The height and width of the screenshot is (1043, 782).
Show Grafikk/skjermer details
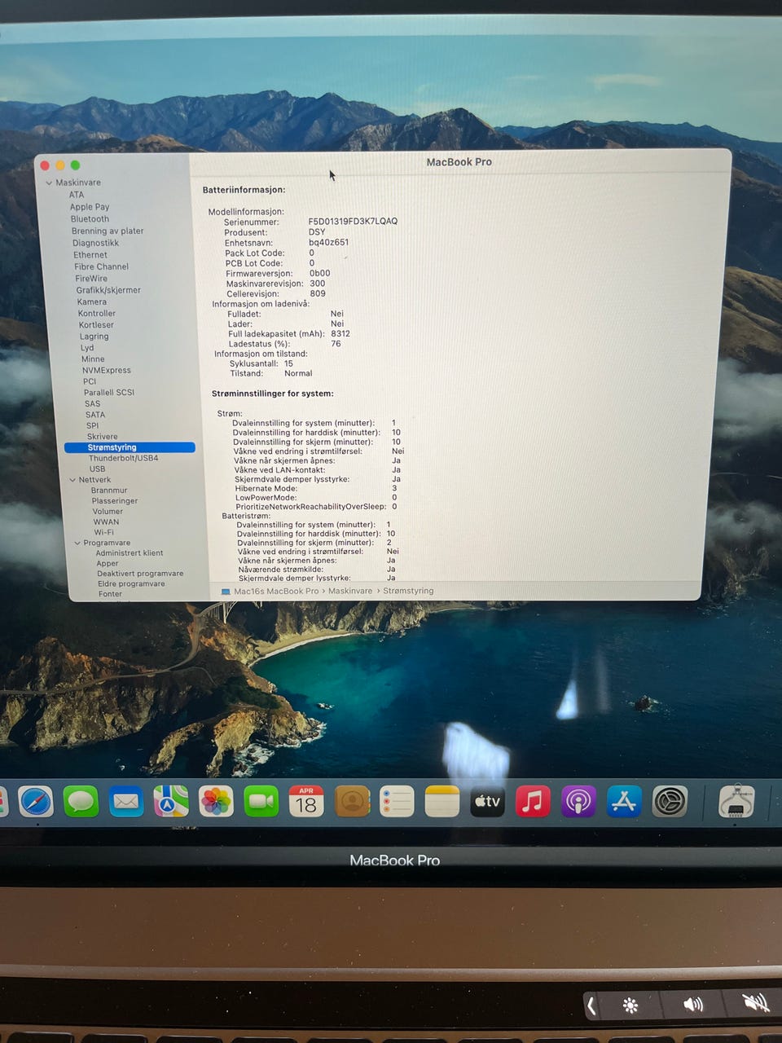[x=108, y=290]
